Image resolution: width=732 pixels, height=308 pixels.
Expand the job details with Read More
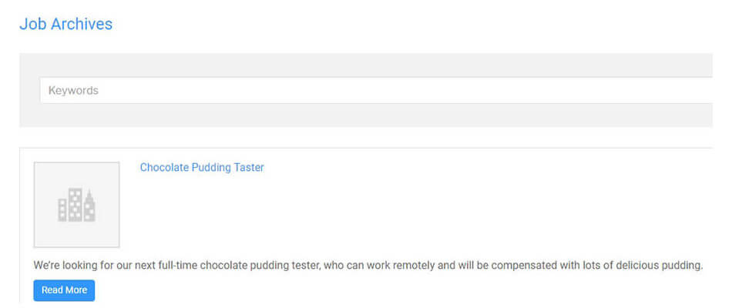click(x=64, y=290)
